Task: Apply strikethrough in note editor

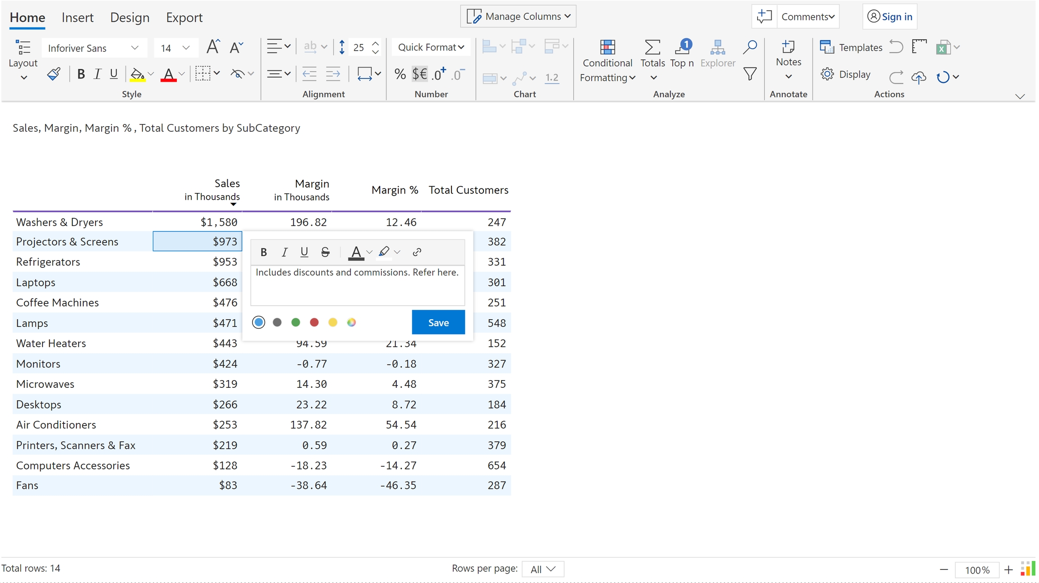Action: click(325, 252)
